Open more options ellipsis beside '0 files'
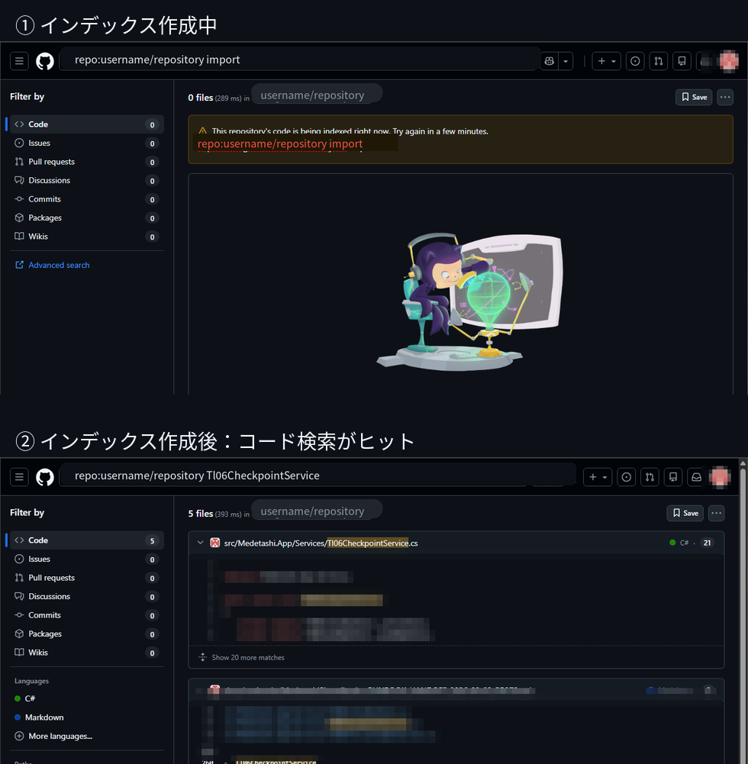Image resolution: width=748 pixels, height=764 pixels. tap(725, 97)
